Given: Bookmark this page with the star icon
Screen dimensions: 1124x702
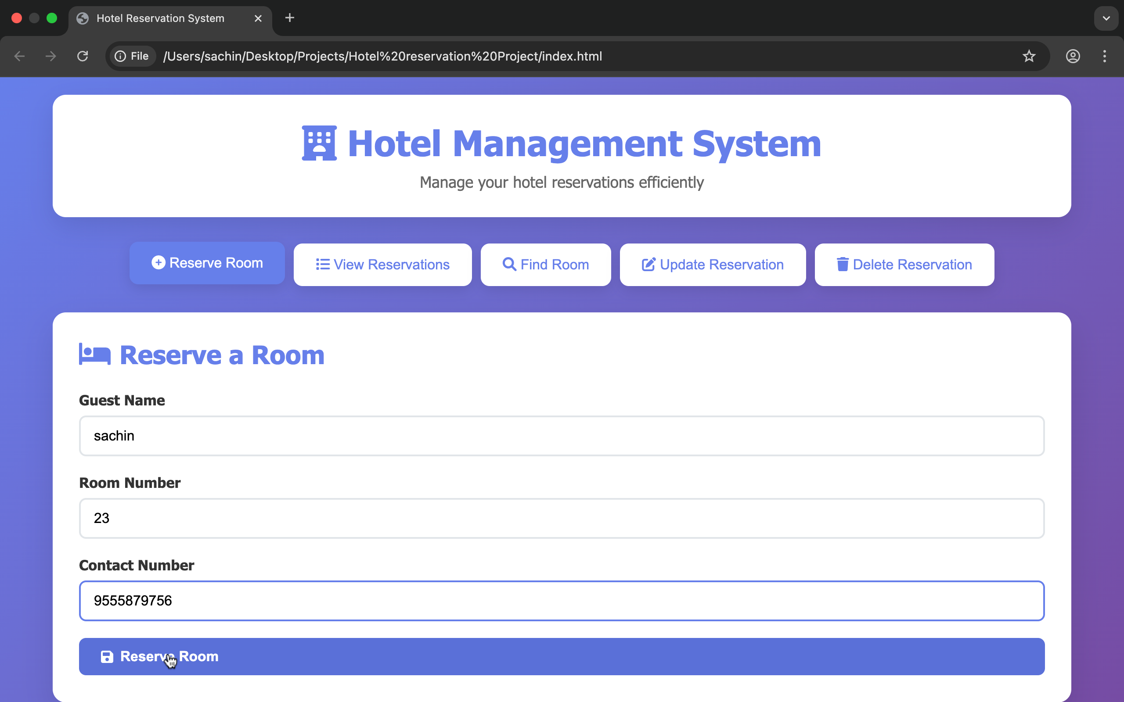Looking at the screenshot, I should click(1029, 56).
